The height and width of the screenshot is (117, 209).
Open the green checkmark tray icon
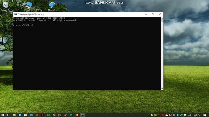pos(155,115)
